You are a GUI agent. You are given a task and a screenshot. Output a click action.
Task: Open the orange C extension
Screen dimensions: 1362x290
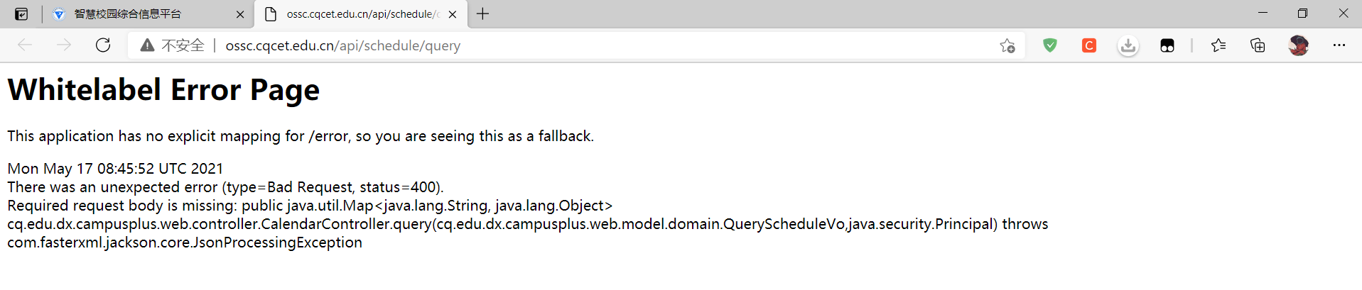1089,45
